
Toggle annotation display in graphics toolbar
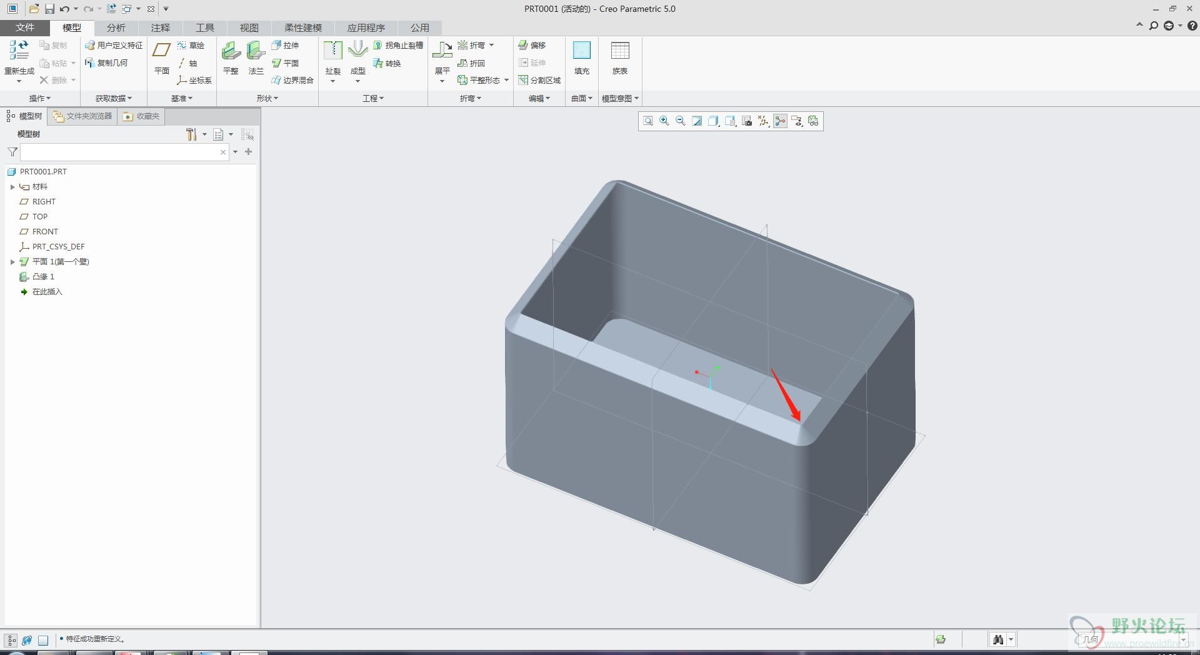click(797, 121)
